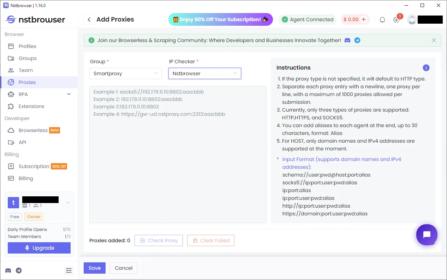Open Groups in the sidebar

(x=39, y=58)
